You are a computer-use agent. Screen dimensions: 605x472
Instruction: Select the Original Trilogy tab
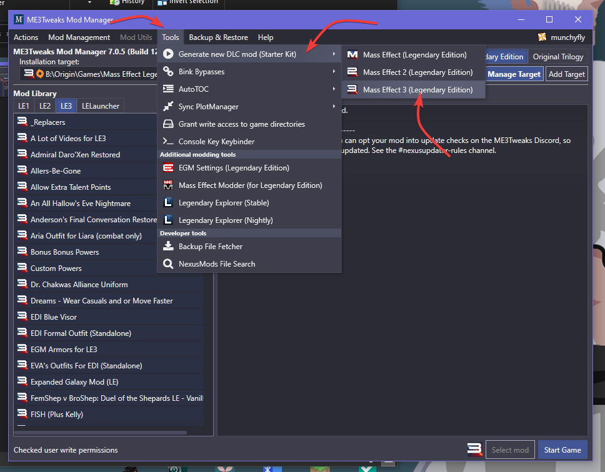[x=558, y=57]
